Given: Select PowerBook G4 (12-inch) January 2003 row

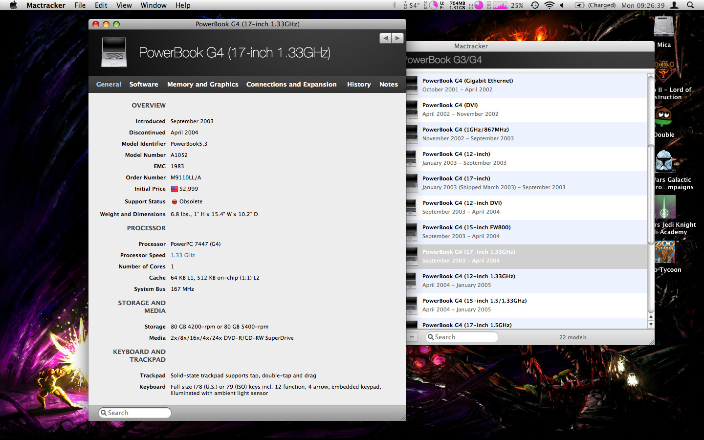Looking at the screenshot, I should pos(527,159).
